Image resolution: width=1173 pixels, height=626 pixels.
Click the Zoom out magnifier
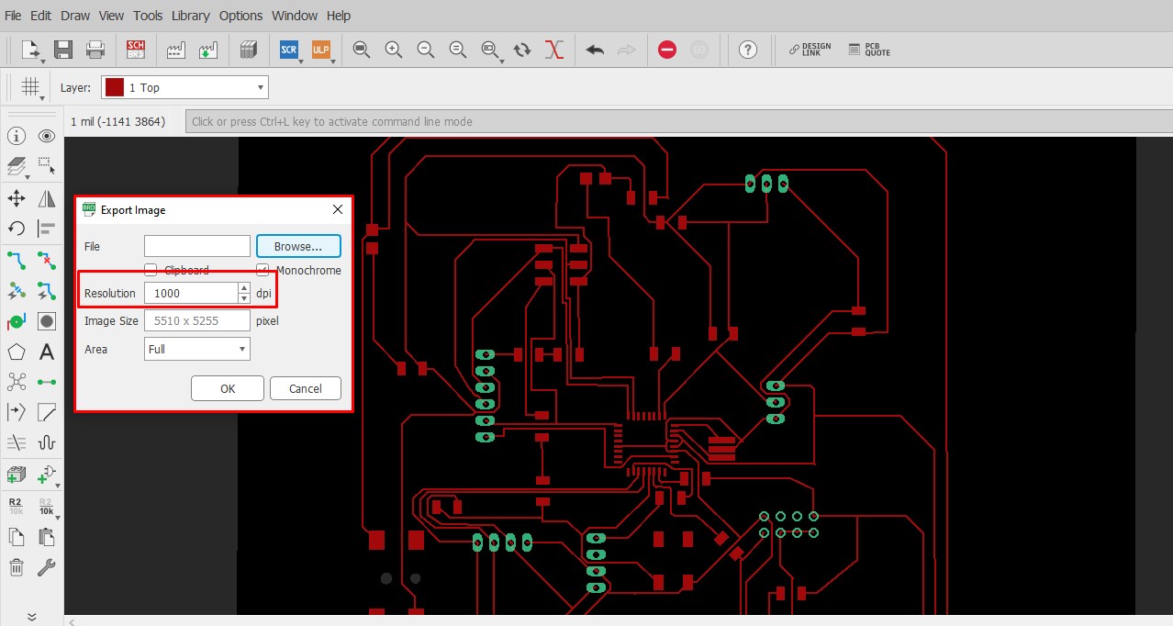point(426,50)
